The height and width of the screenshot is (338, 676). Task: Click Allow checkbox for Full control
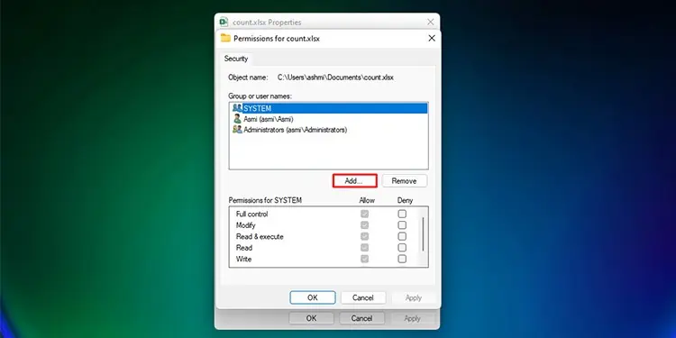click(365, 214)
